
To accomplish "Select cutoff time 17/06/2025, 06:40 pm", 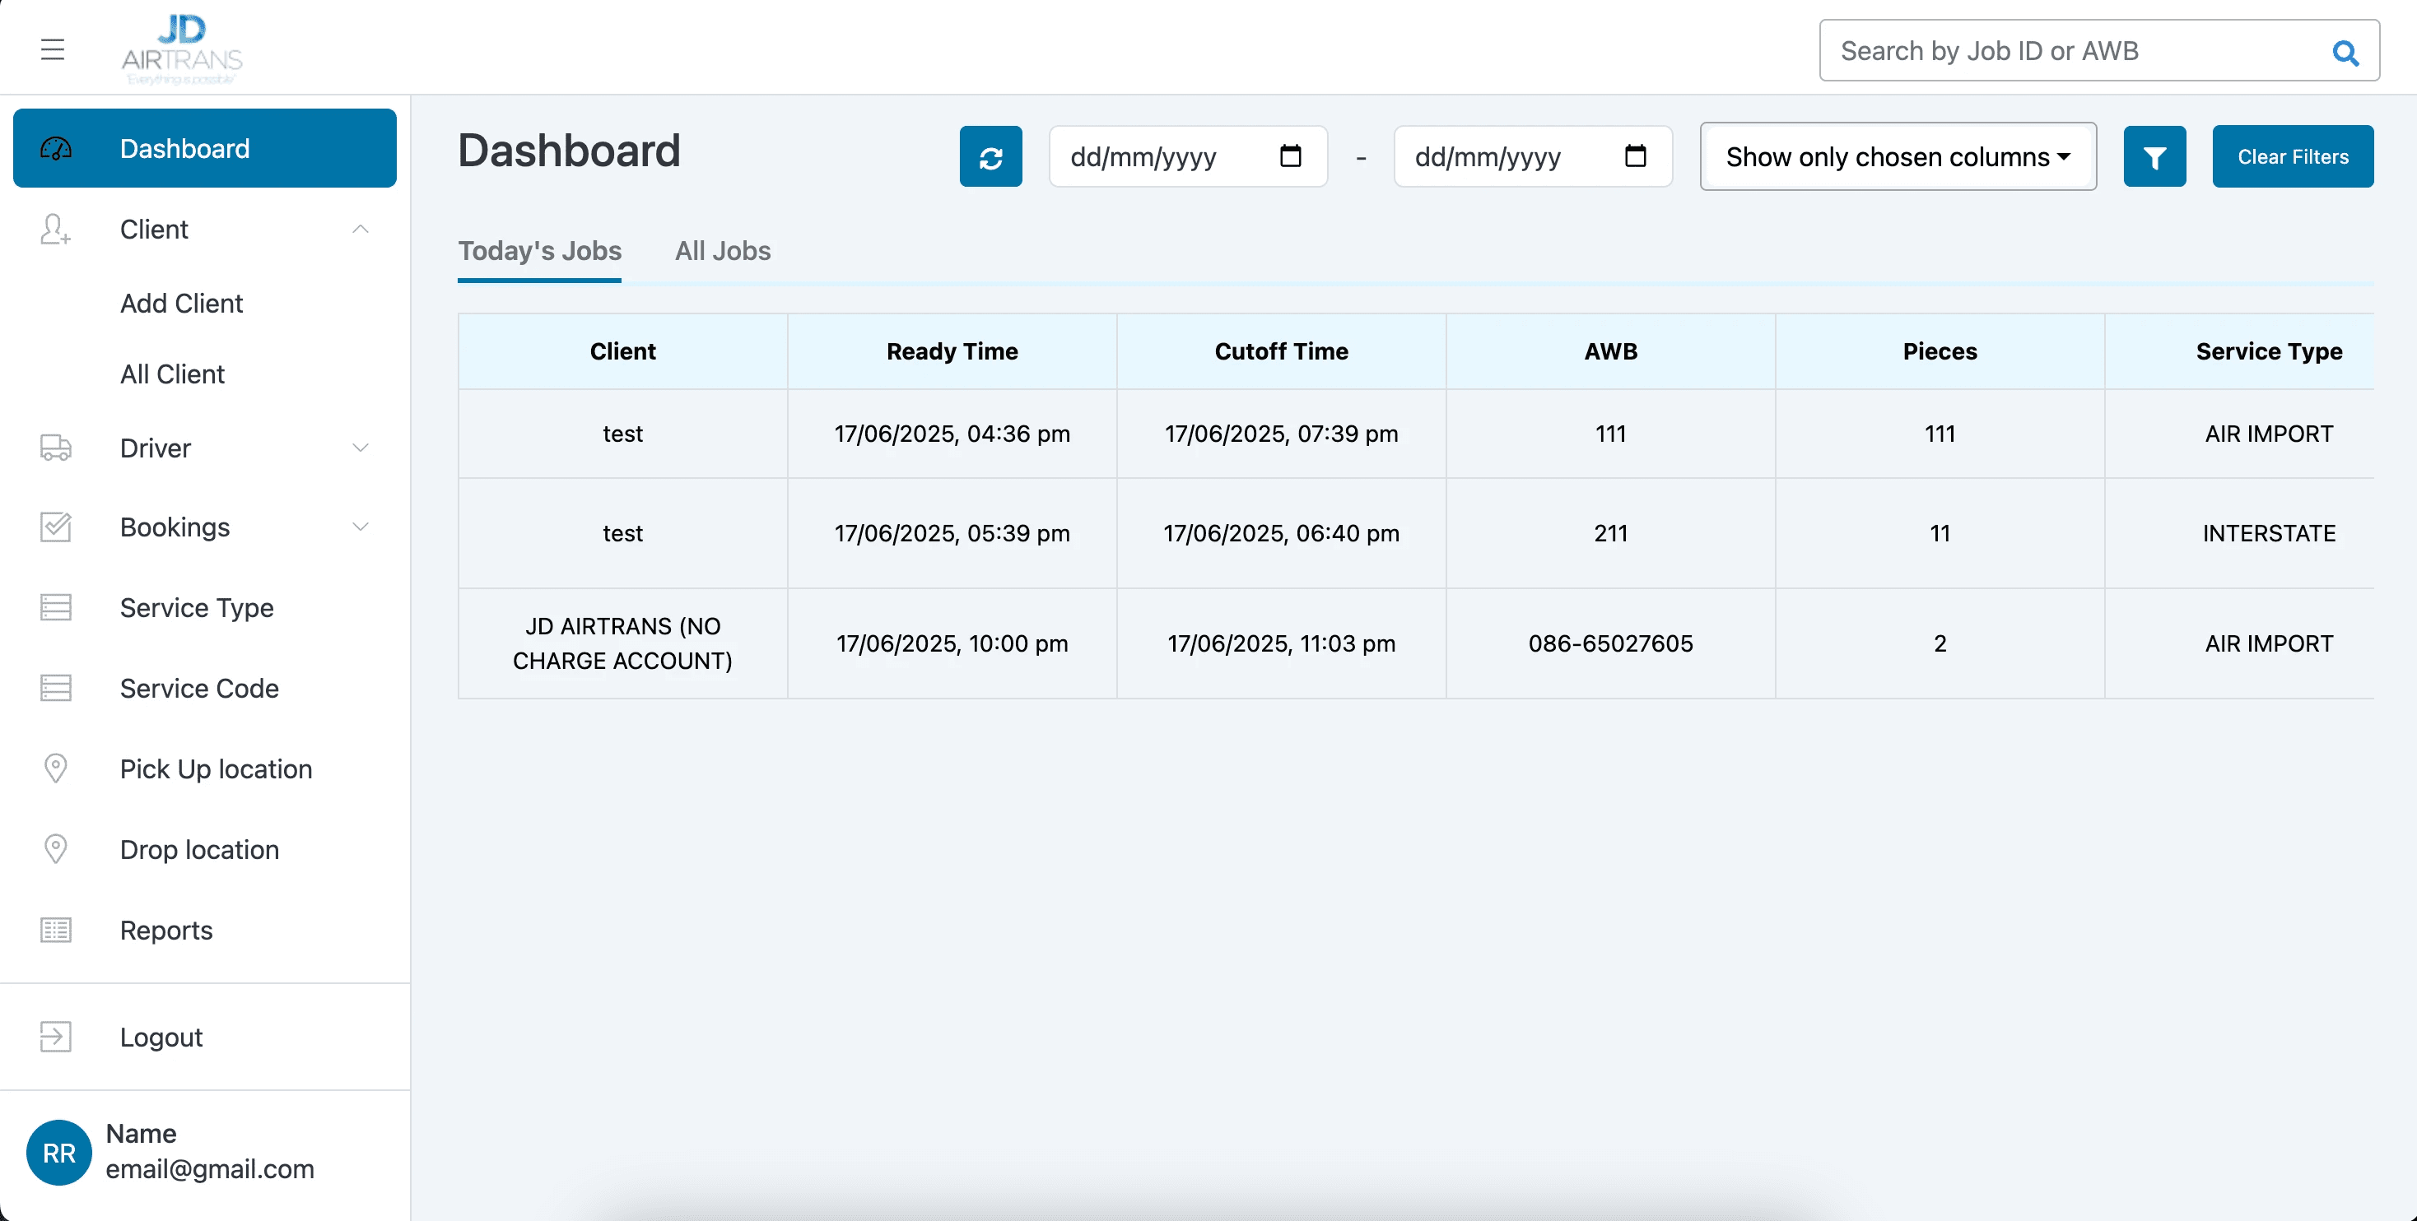I will (1281, 532).
